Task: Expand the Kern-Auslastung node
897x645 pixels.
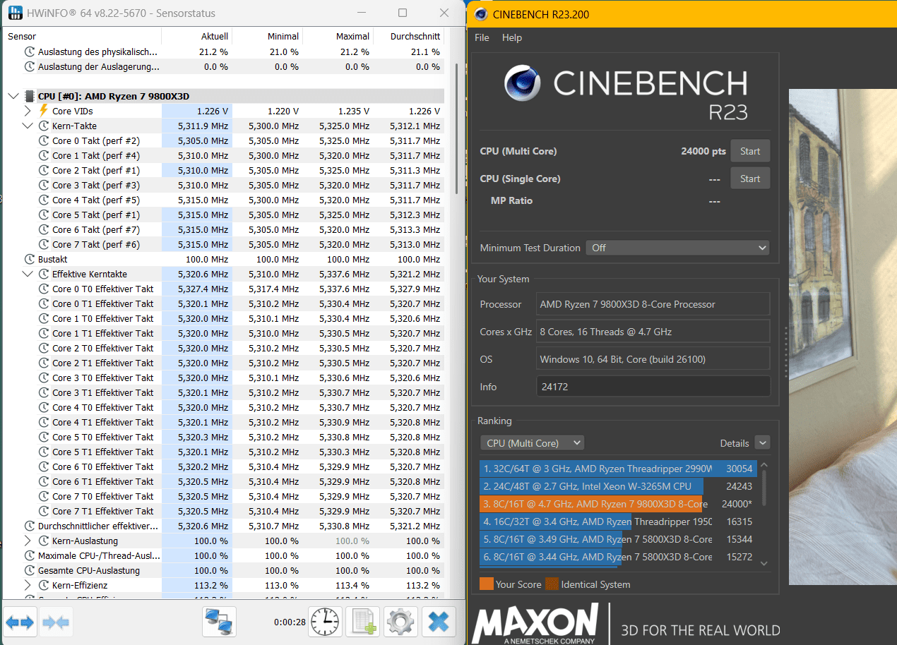Action: click(28, 541)
